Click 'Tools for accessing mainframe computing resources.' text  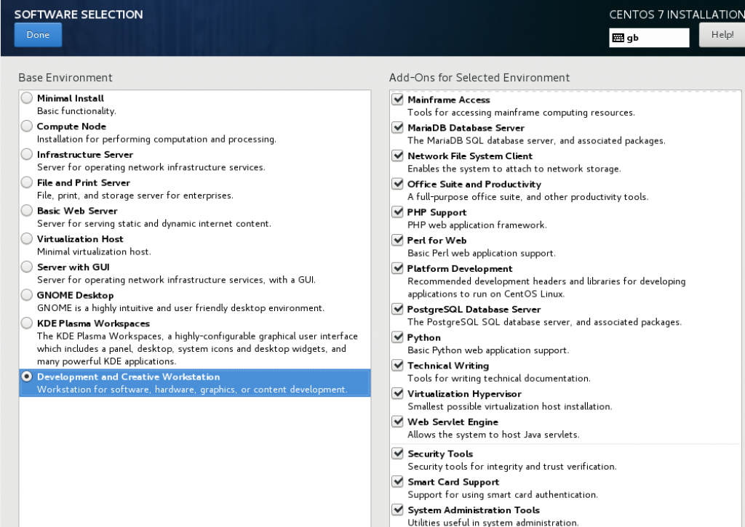(521, 113)
